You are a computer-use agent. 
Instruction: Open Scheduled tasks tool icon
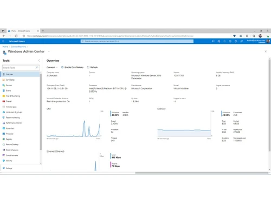click(x=4, y=155)
